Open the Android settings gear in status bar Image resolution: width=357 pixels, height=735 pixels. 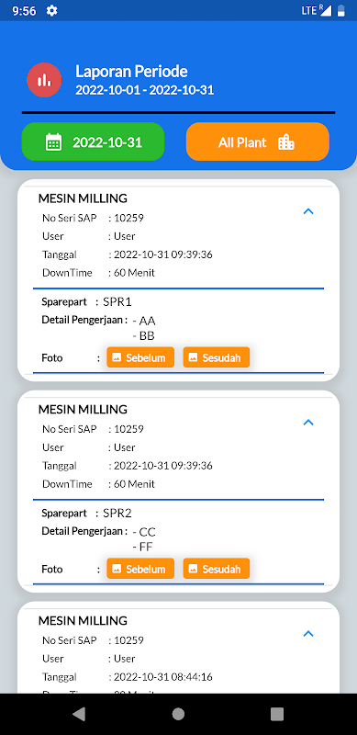tap(52, 11)
